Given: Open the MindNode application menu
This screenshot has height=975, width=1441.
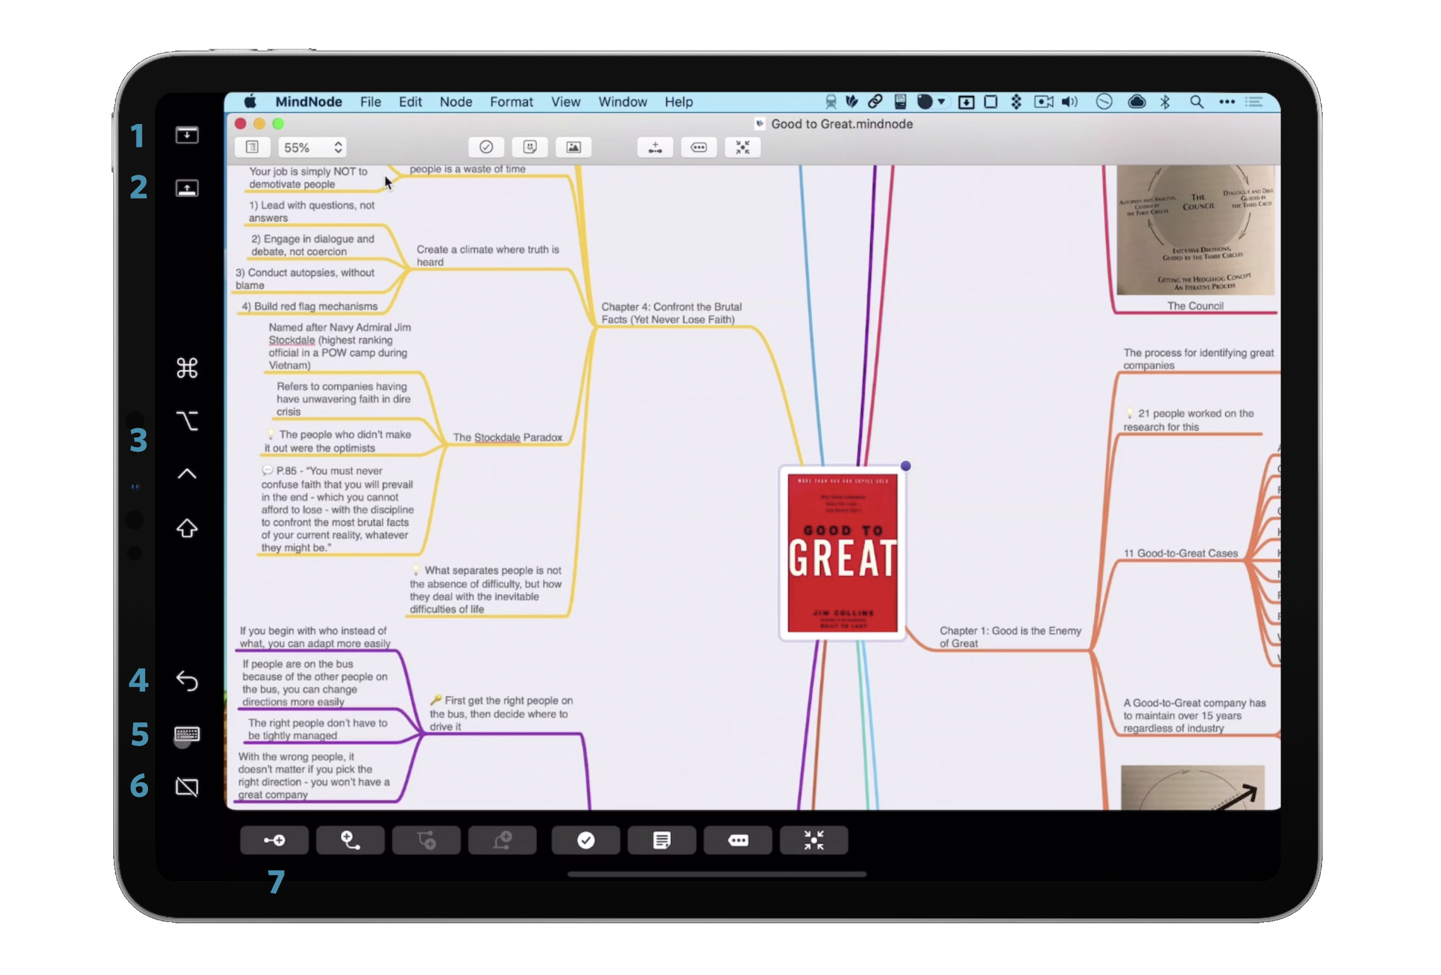Looking at the screenshot, I should point(309,102).
